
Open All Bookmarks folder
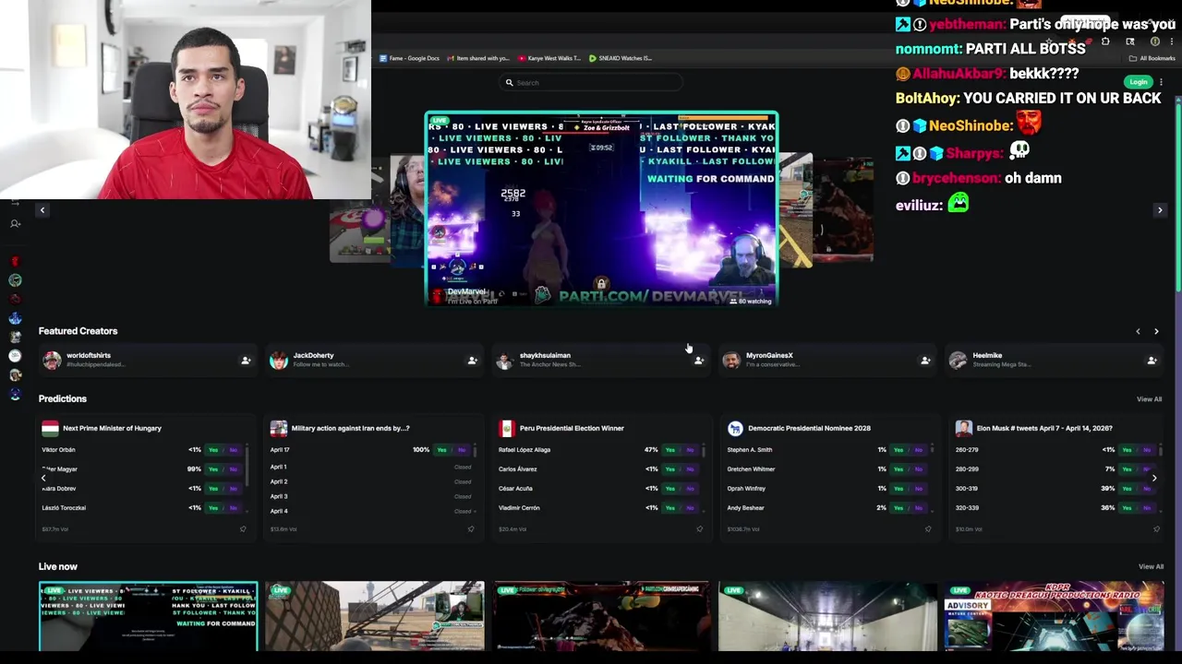pos(1152,58)
